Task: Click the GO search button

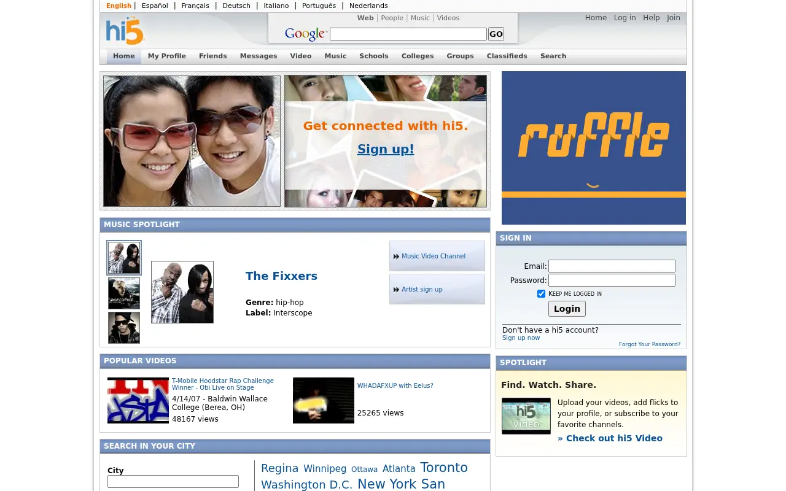Action: coord(496,34)
